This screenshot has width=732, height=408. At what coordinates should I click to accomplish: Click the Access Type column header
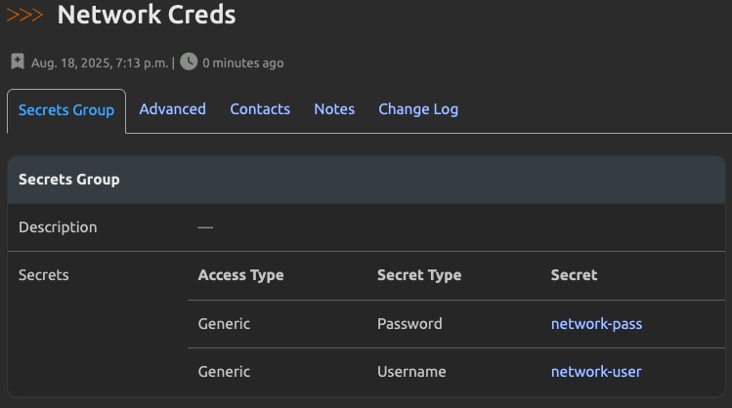point(240,275)
